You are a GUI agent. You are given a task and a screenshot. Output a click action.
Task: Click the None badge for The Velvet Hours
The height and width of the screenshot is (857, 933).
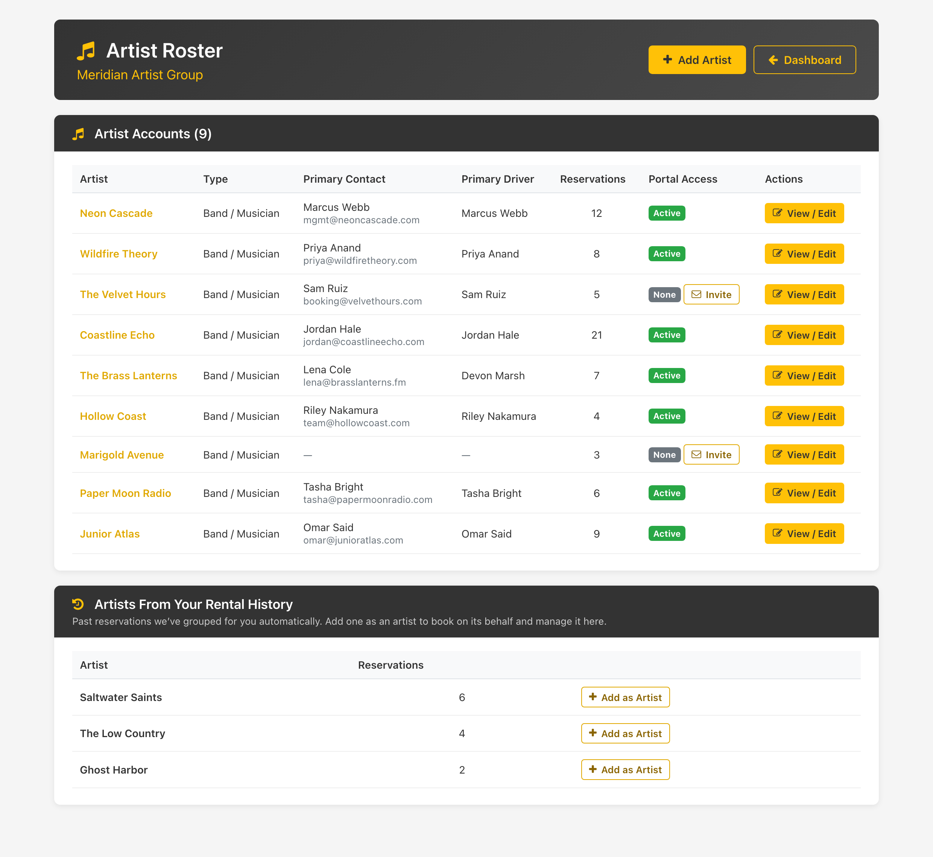[664, 294]
